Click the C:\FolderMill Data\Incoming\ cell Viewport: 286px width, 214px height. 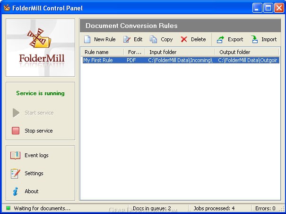tap(180, 60)
